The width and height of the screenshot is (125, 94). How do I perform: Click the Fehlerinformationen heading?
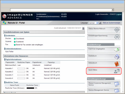click(13, 49)
